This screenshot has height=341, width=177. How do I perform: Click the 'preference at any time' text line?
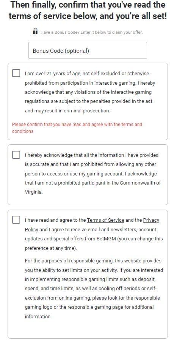[x=51, y=248]
